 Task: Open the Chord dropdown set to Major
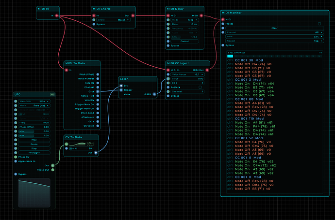(113, 20)
